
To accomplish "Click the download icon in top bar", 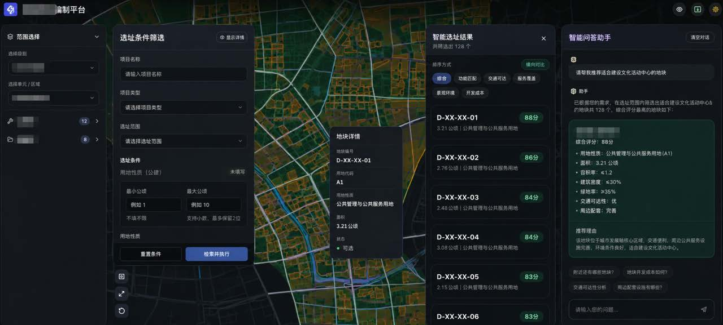I will (698, 10).
